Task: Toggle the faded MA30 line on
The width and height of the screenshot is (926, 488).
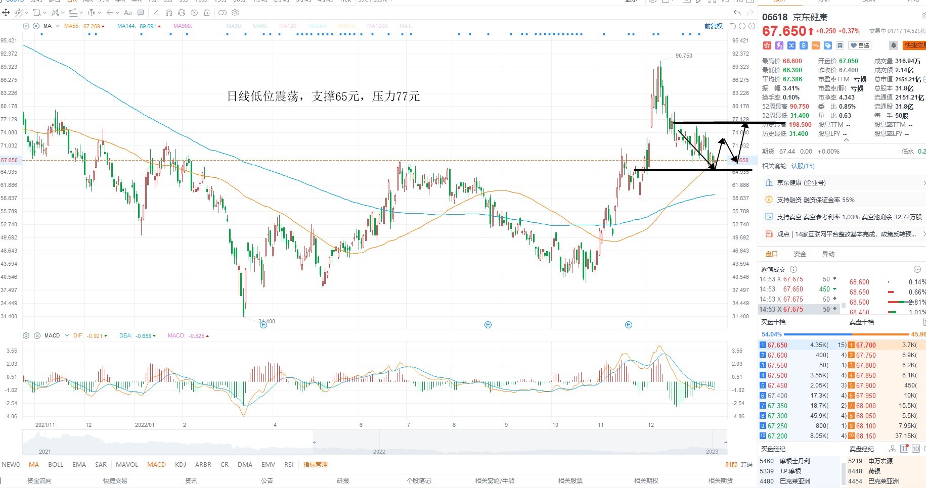Action: 234,26
